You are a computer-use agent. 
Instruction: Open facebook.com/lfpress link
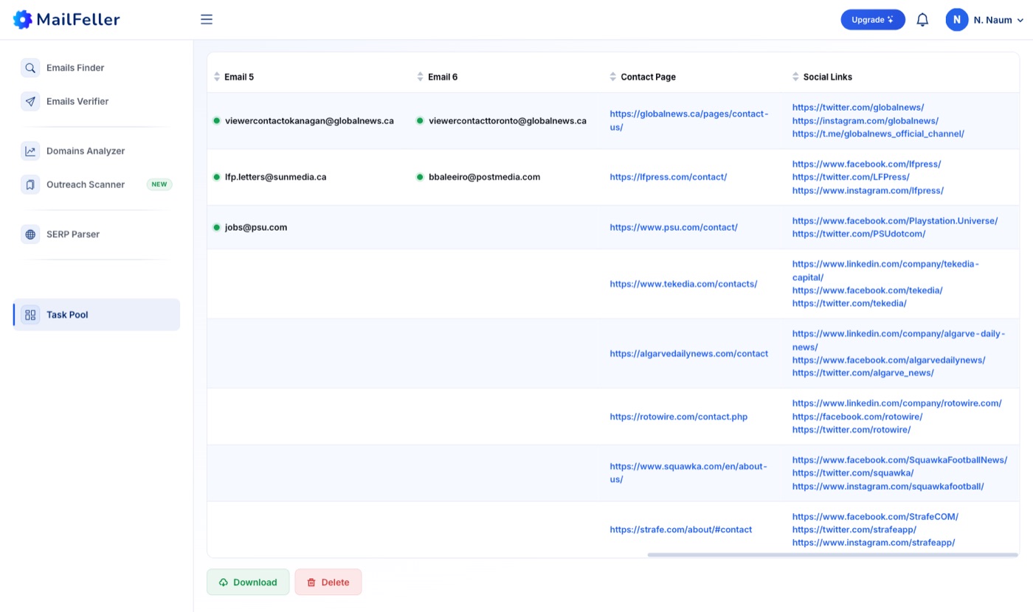(867, 164)
